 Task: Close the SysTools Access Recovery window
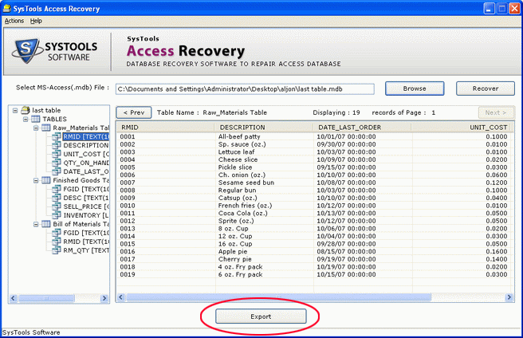[x=514, y=8]
